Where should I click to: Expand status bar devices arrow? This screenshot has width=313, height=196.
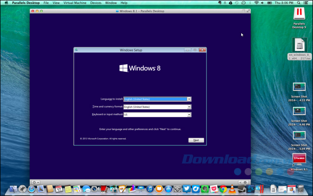(240, 182)
